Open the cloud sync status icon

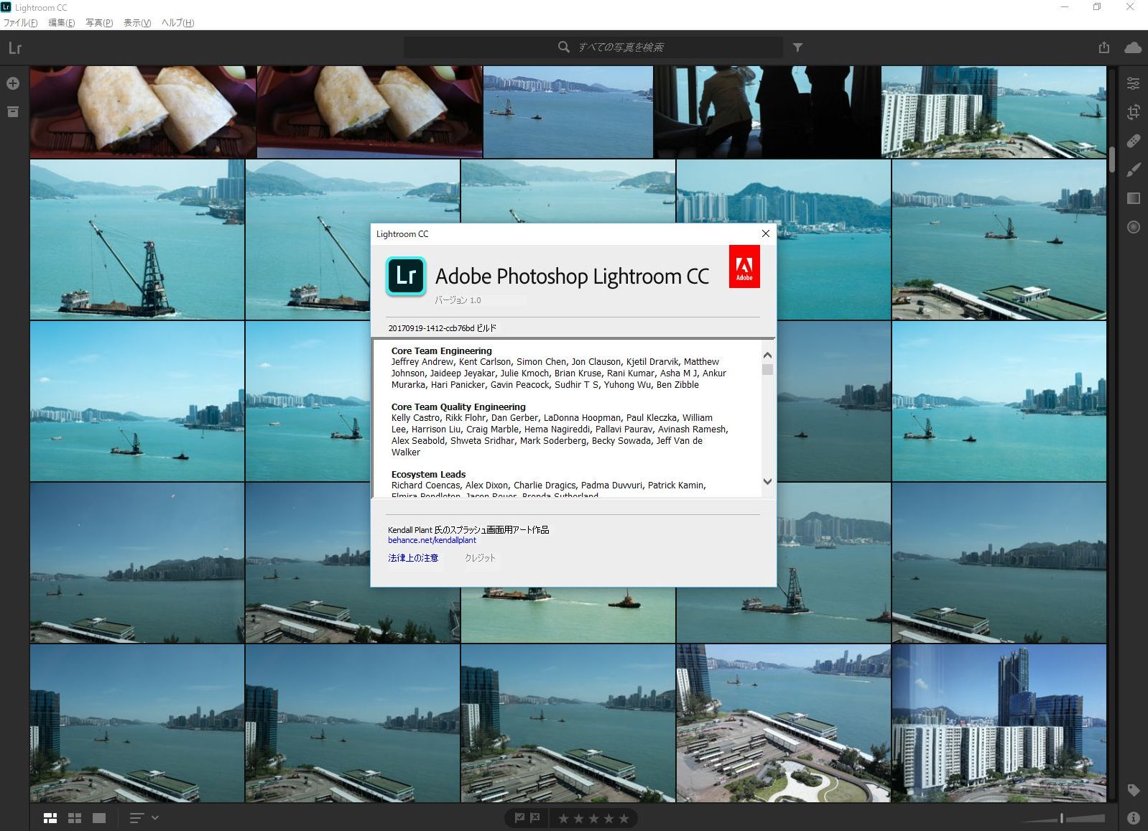point(1133,47)
